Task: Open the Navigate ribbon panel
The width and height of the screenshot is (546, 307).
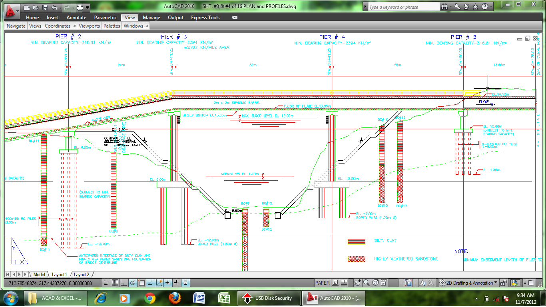Action: (x=16, y=26)
